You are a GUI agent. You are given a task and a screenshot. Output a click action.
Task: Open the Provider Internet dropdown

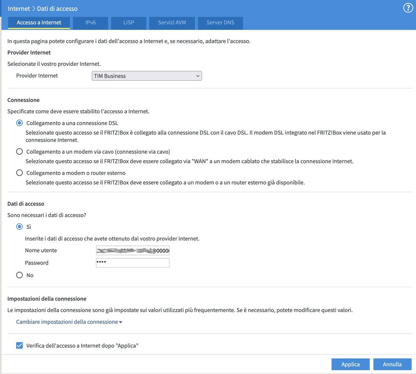[147, 76]
